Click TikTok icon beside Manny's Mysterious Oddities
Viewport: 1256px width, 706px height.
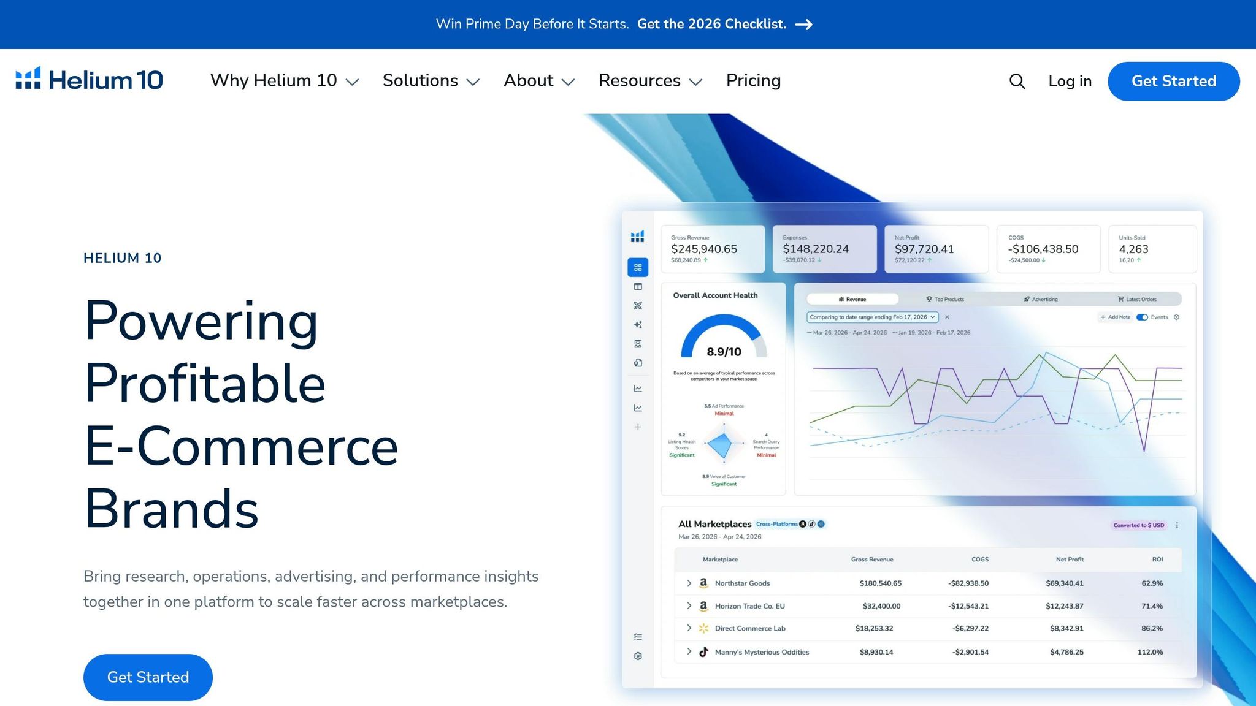click(x=703, y=652)
